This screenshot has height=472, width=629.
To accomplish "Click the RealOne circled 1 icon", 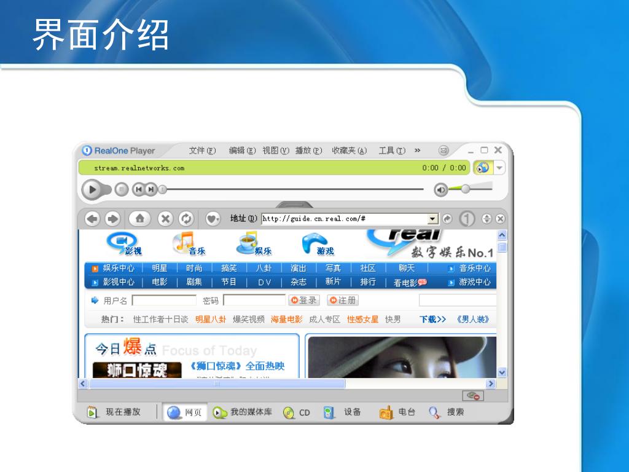I will [x=467, y=219].
